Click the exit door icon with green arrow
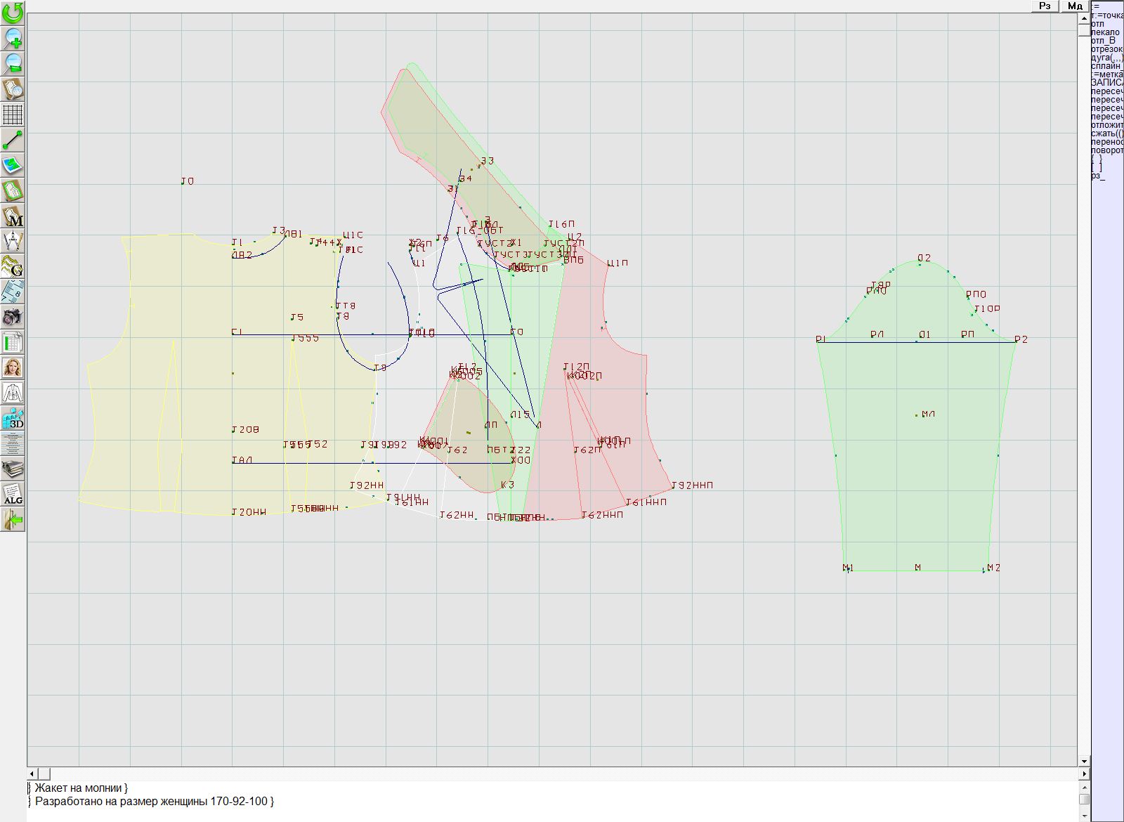 pyautogui.click(x=13, y=520)
